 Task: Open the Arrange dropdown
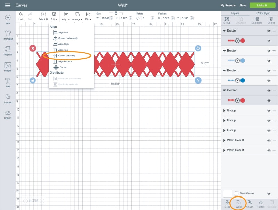(x=77, y=16)
